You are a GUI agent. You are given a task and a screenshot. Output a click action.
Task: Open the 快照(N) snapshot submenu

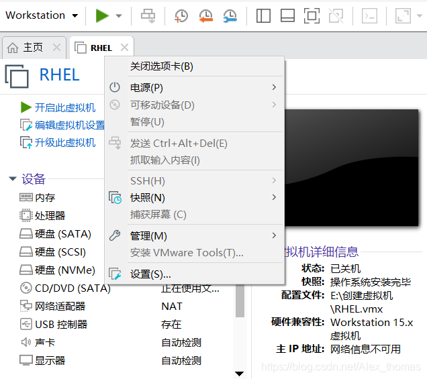click(x=195, y=198)
